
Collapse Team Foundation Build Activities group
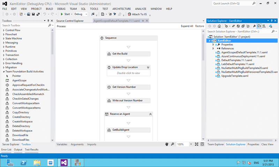pyautogui.click(x=3, y=72)
